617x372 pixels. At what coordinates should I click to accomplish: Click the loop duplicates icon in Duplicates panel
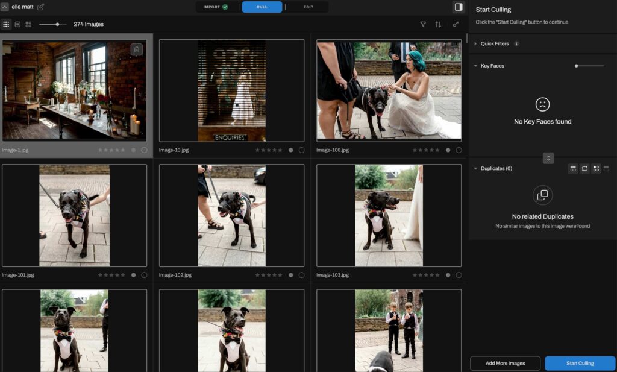click(x=584, y=168)
